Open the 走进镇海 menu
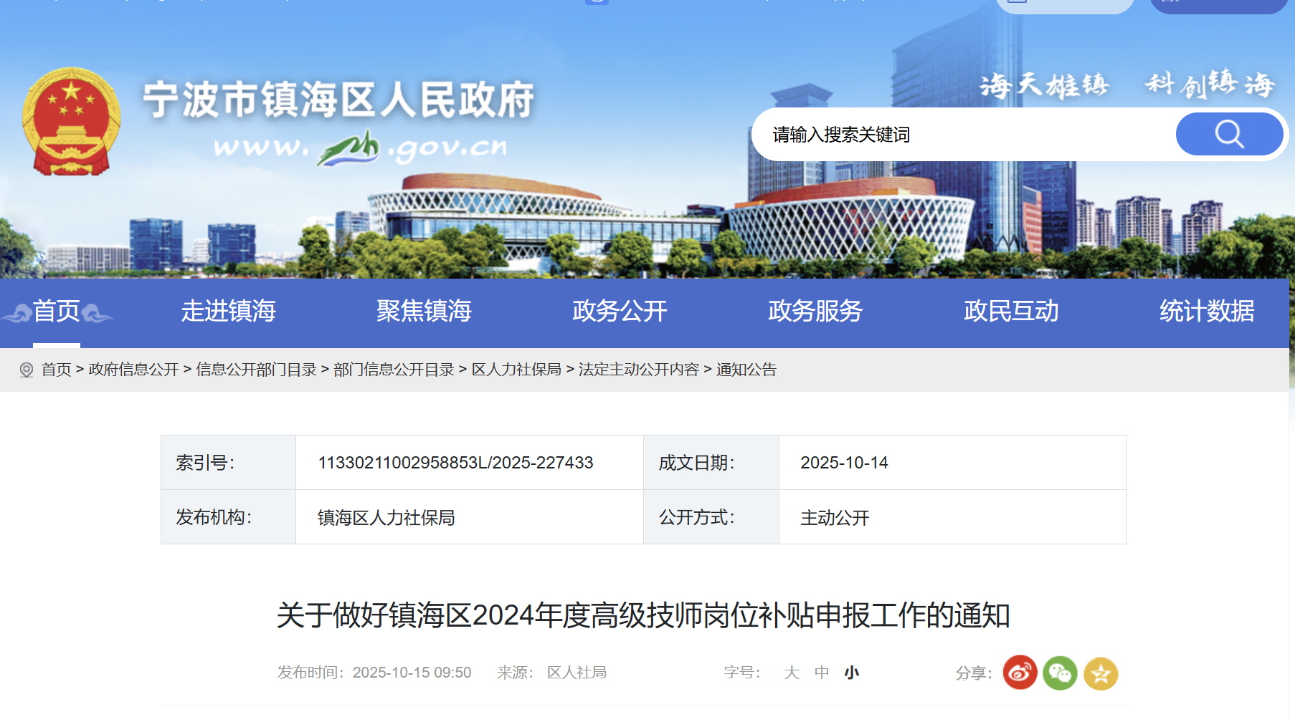1295x717 pixels. coord(228,312)
